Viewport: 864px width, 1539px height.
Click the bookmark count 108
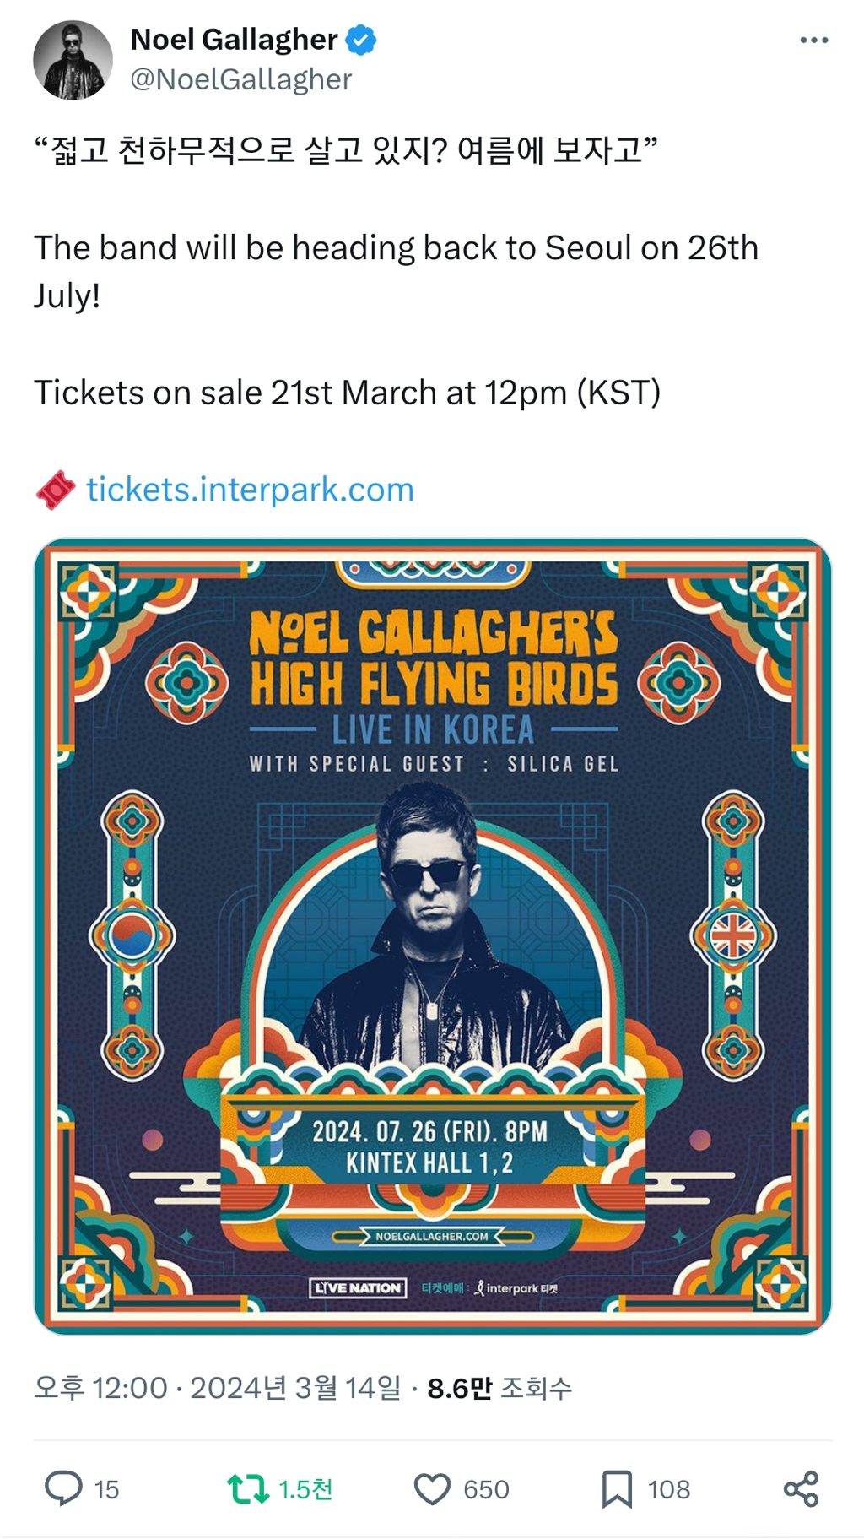[x=669, y=1490]
